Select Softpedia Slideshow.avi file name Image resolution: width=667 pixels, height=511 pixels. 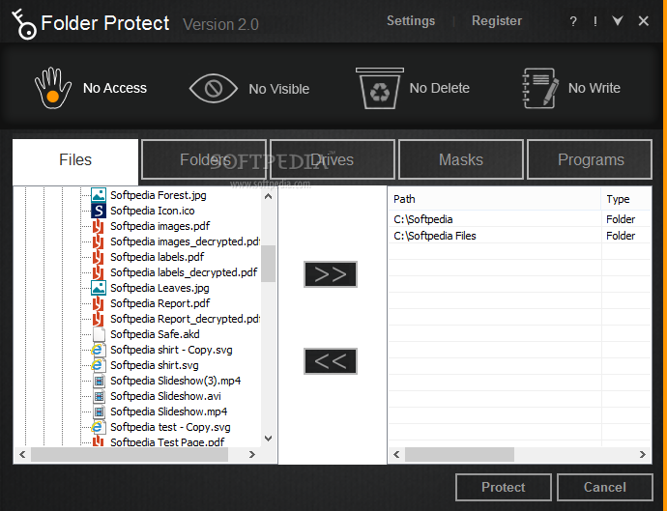pyautogui.click(x=165, y=396)
